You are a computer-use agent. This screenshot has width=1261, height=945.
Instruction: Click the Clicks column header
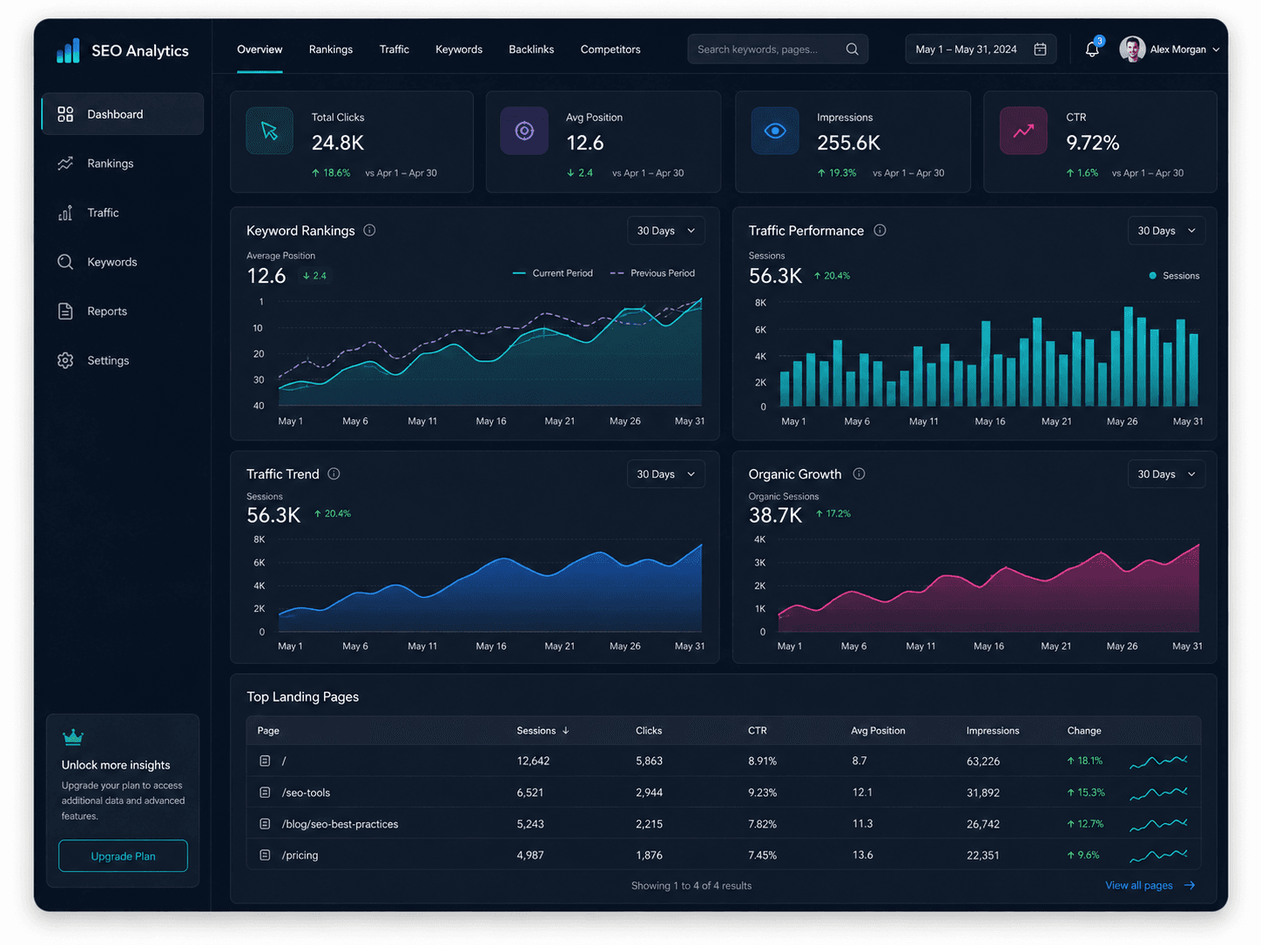pyautogui.click(x=649, y=731)
